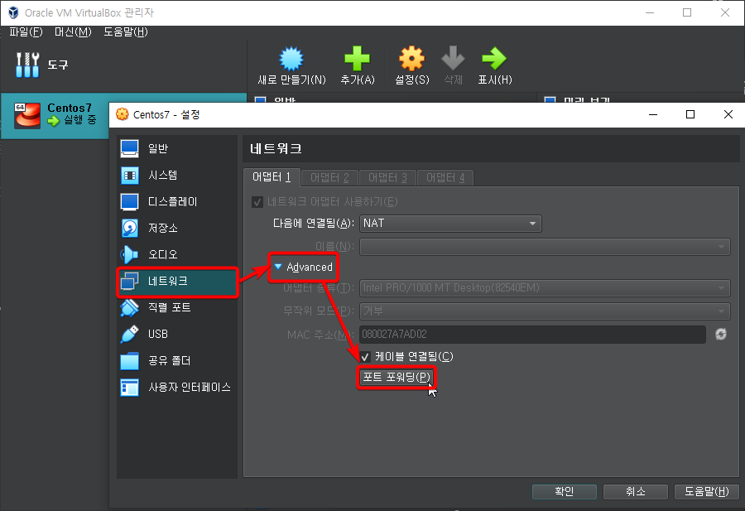
Task: Open General (일반) settings category
Action: (x=177, y=148)
